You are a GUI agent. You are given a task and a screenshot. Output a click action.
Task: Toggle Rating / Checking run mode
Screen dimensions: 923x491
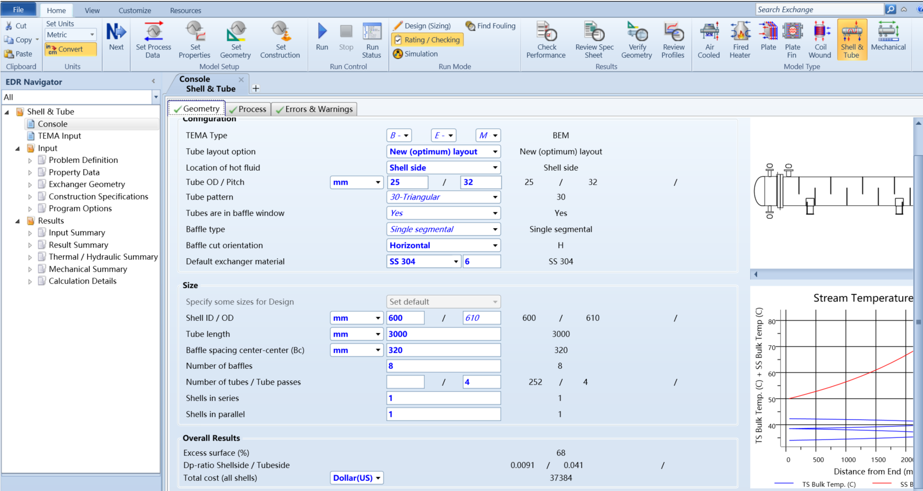click(x=427, y=40)
